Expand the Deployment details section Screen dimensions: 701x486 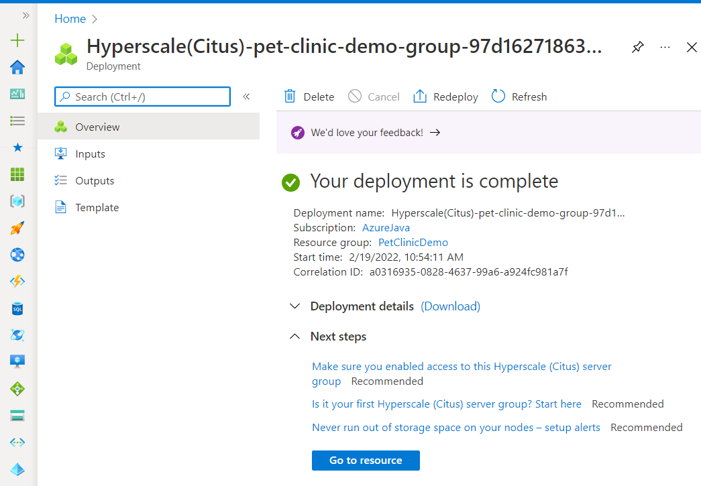[295, 306]
